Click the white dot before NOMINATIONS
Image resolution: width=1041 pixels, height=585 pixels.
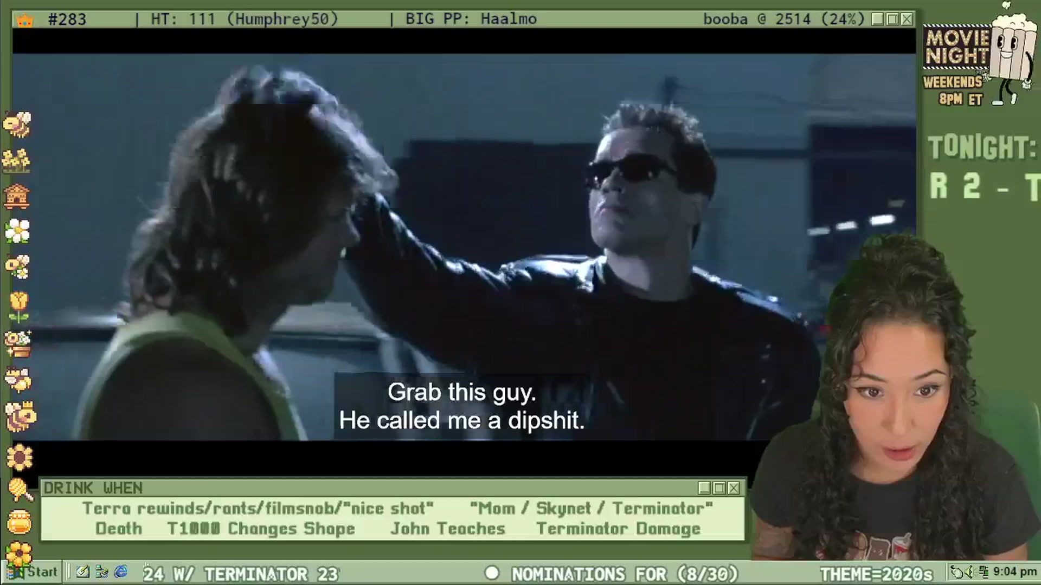[492, 573]
